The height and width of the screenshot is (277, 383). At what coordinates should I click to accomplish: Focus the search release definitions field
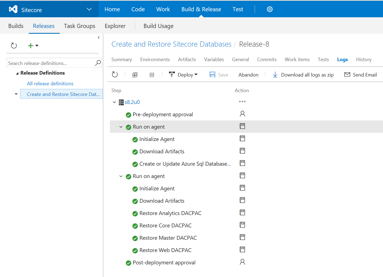[51, 63]
